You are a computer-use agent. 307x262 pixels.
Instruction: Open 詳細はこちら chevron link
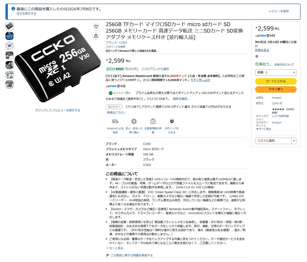coord(116,113)
